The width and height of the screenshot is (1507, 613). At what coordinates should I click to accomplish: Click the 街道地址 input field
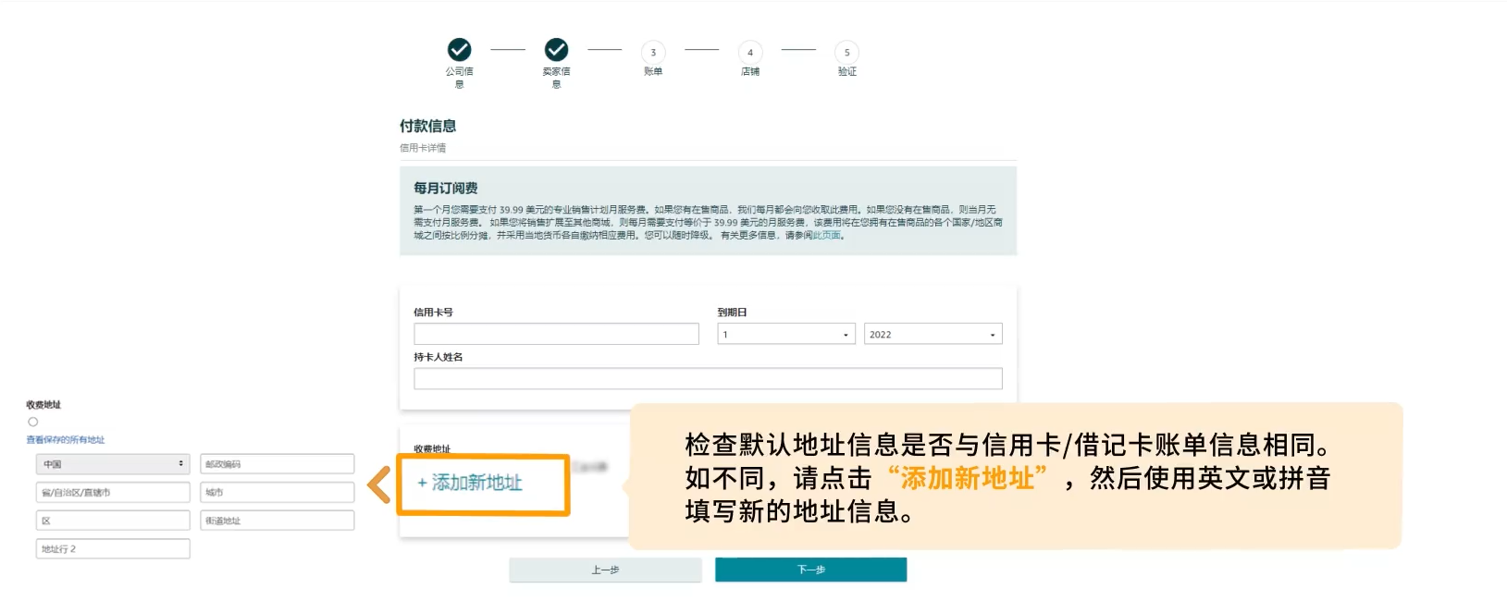pos(278,521)
